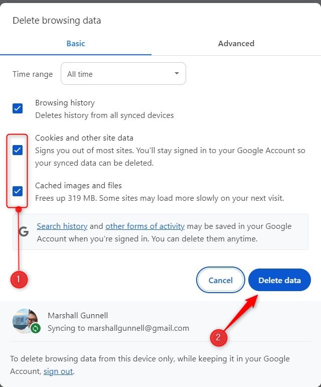Click the Deletes history from all synced devices text
The width and height of the screenshot is (321, 387).
click(x=104, y=115)
